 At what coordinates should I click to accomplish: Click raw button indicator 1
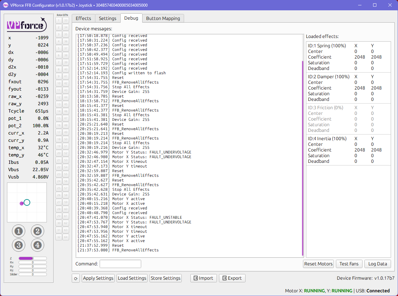(58, 20)
